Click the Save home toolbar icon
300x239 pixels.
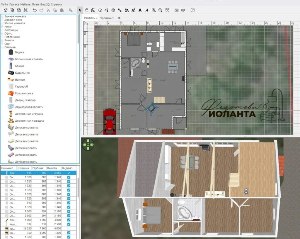point(19,10)
